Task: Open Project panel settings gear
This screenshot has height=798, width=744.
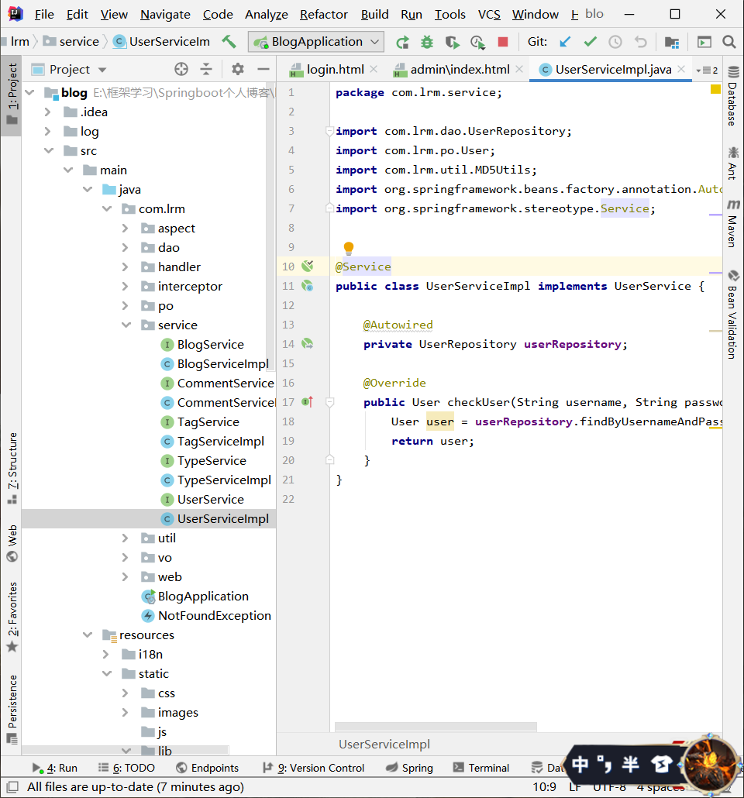Action: [238, 69]
